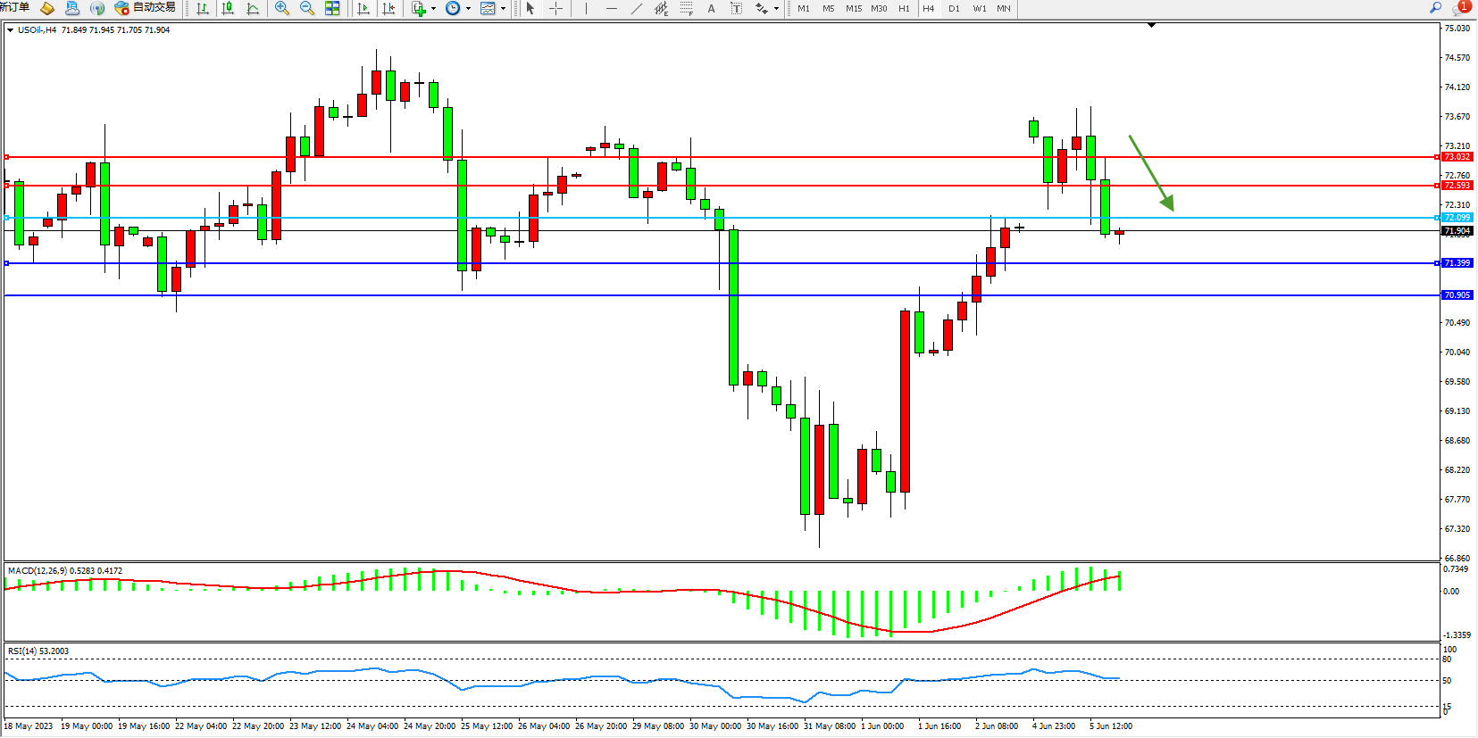
Task: Click the 新订单 new order button
Action: [14, 7]
